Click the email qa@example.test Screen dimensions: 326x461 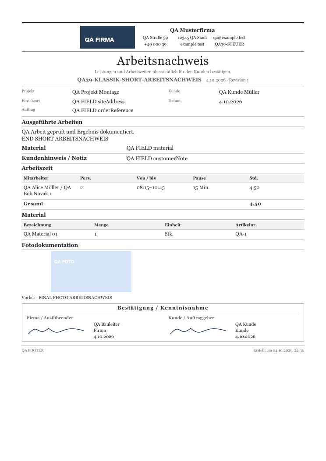(x=229, y=38)
